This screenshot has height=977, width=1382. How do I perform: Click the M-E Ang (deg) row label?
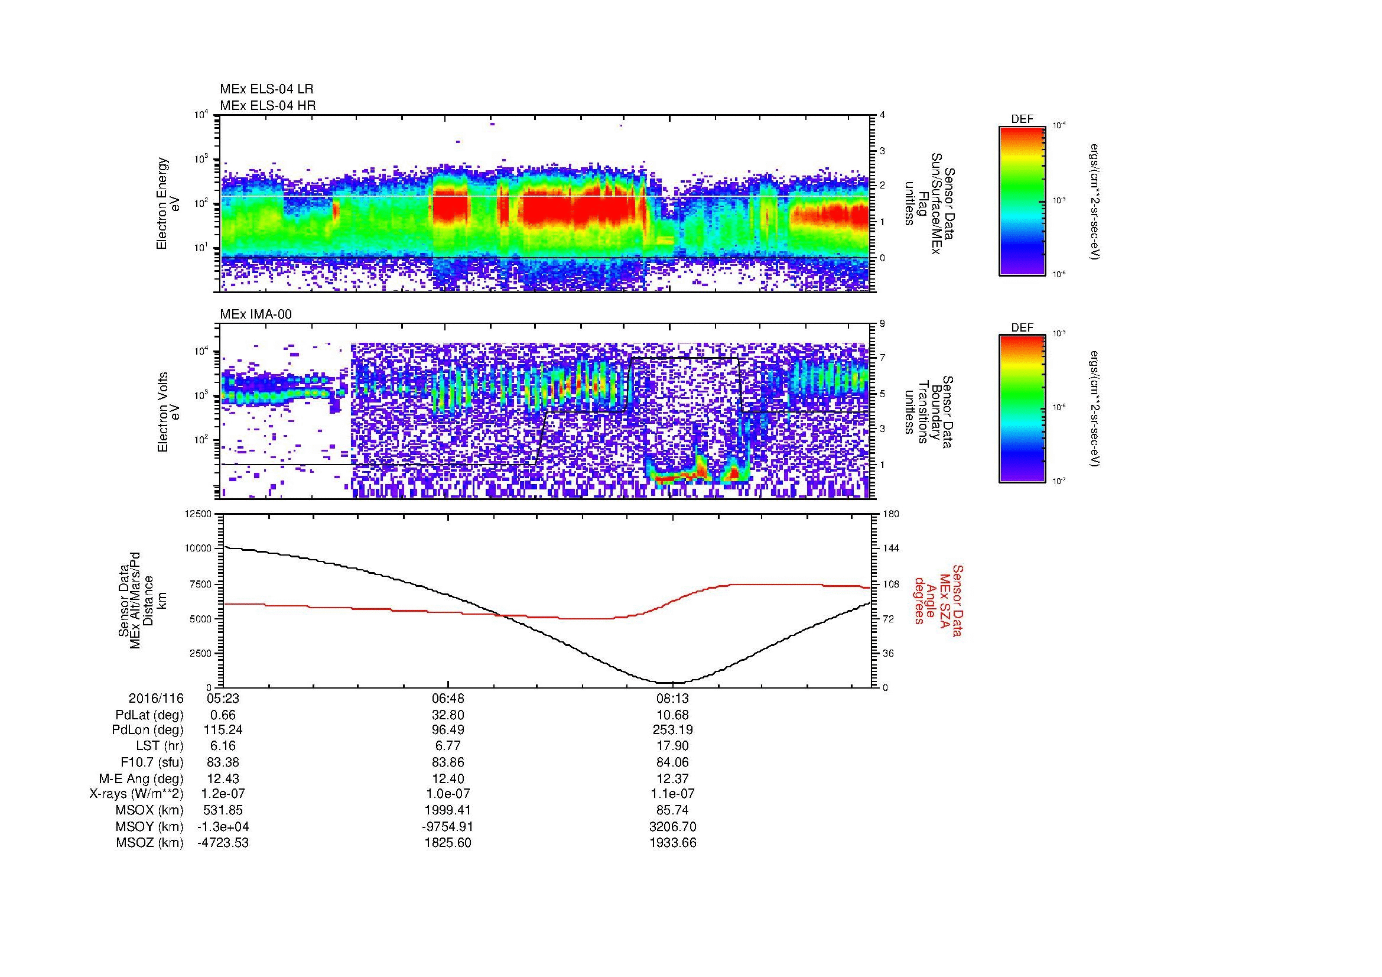(141, 778)
